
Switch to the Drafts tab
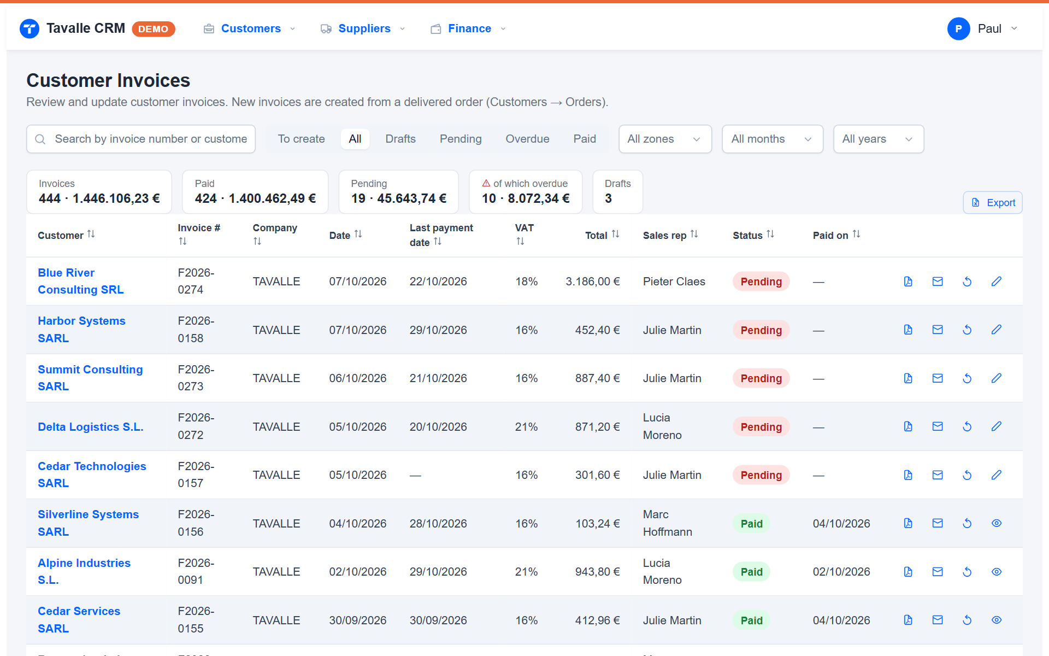pos(400,139)
